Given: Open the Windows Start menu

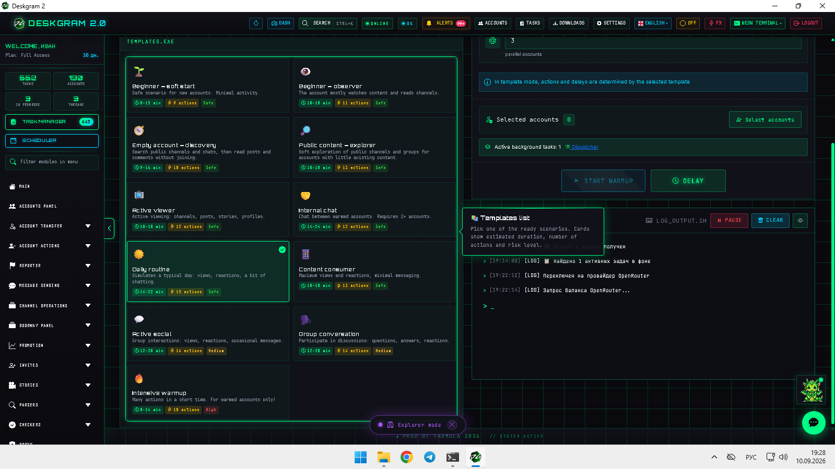Looking at the screenshot, I should (x=361, y=457).
